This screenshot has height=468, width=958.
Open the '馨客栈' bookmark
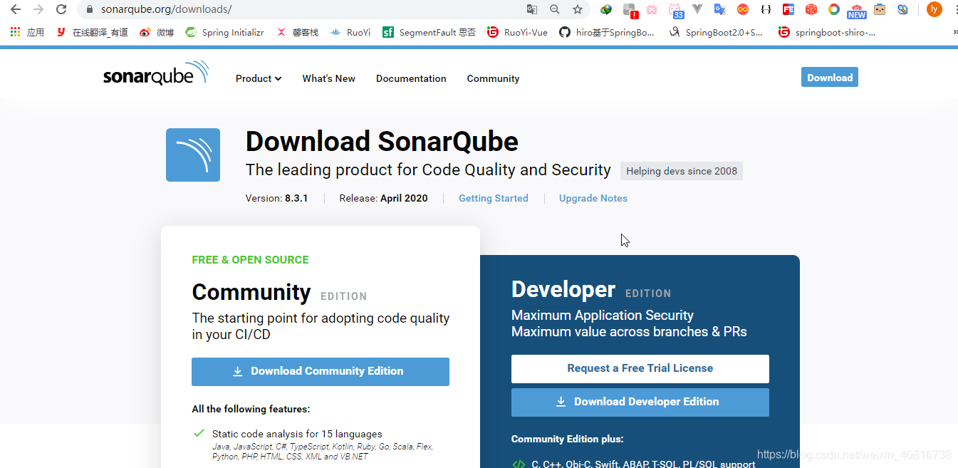[x=298, y=32]
